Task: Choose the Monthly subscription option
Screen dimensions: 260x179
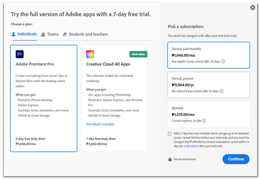Action: tap(208, 114)
